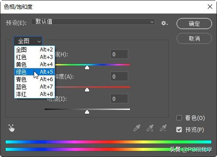Choose 蓝色 from the channel list
Viewport: 217px width, 157px height.
click(x=35, y=87)
